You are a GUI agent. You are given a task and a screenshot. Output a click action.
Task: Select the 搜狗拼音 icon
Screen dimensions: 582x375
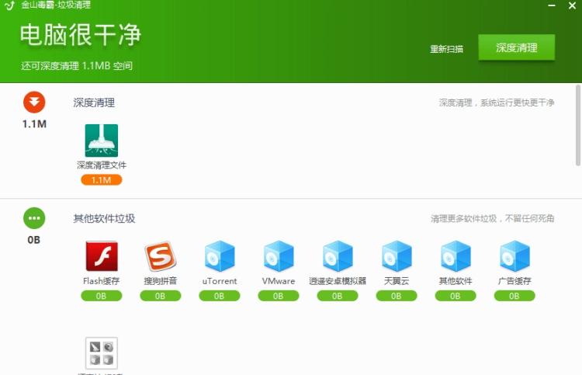click(161, 256)
